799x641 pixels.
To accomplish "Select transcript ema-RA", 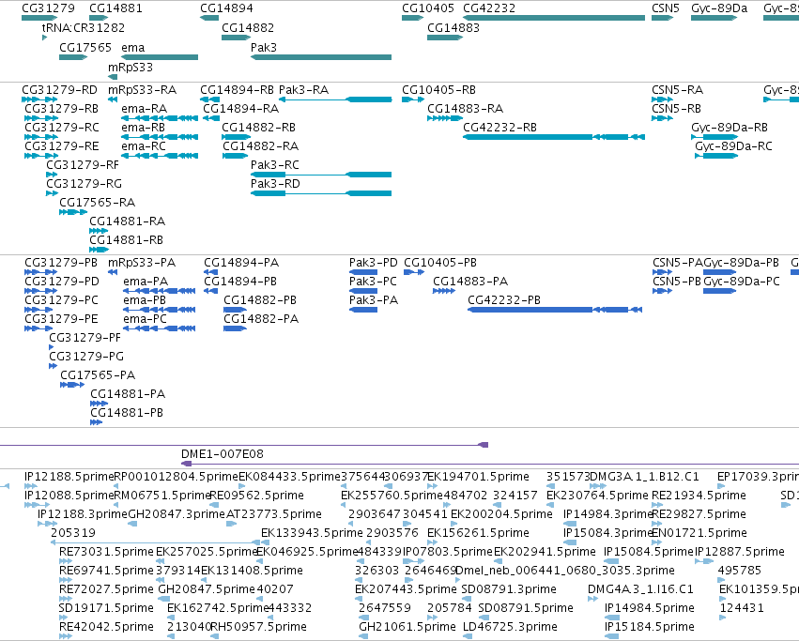I will click(160, 118).
